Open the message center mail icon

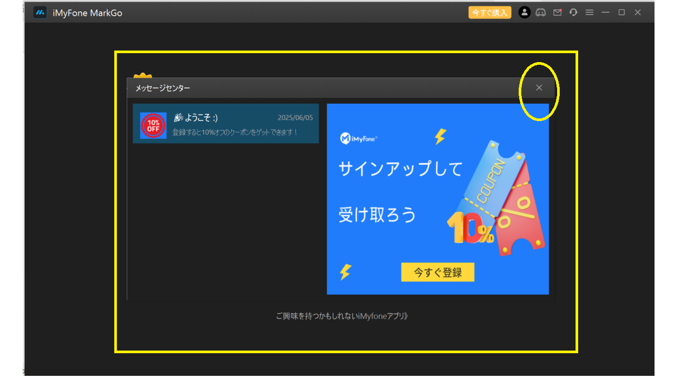pyautogui.click(x=557, y=13)
